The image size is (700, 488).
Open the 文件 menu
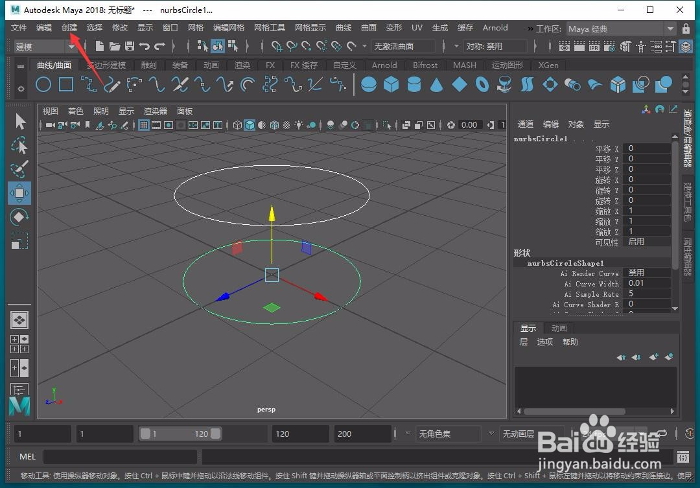click(19, 28)
